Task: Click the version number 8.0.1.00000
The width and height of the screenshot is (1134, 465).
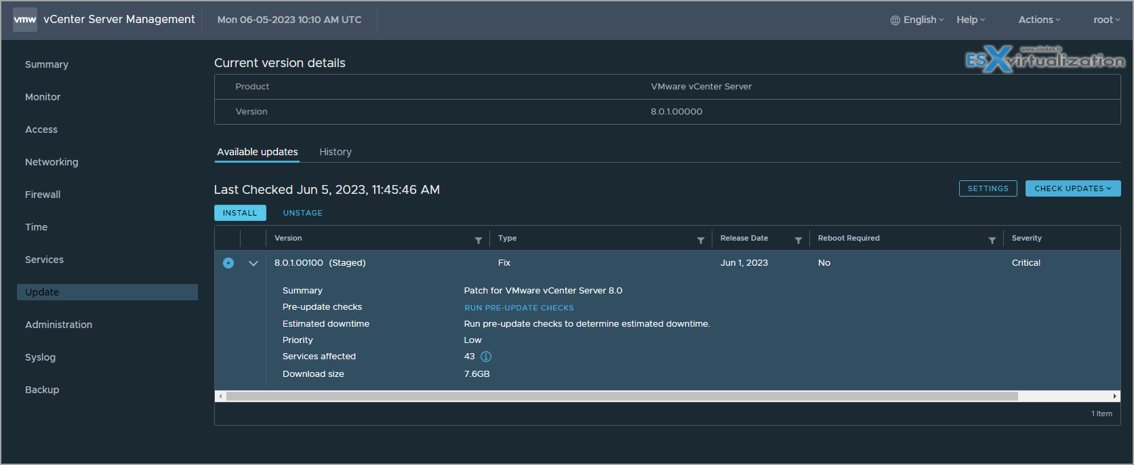Action: click(676, 112)
